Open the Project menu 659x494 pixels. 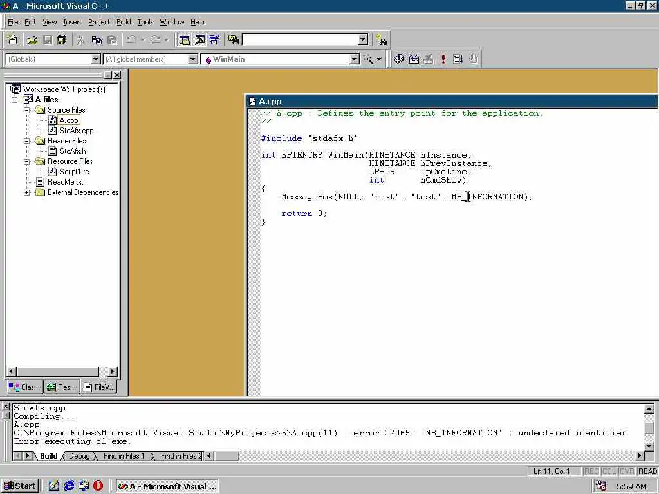pos(98,22)
